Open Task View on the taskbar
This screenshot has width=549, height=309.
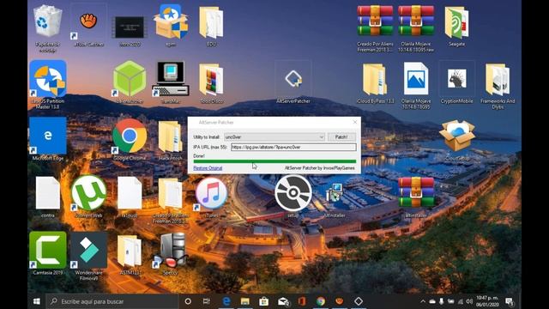point(207,301)
